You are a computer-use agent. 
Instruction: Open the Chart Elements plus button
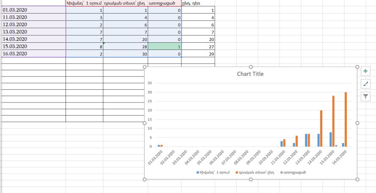pyautogui.click(x=365, y=71)
